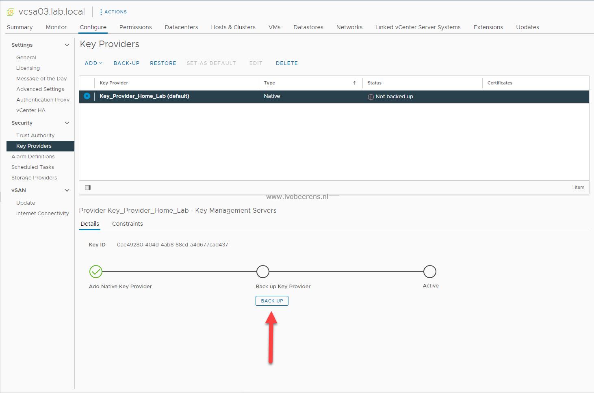This screenshot has height=393, width=594.
Task: Go to the Datastores tab
Action: pyautogui.click(x=308, y=27)
